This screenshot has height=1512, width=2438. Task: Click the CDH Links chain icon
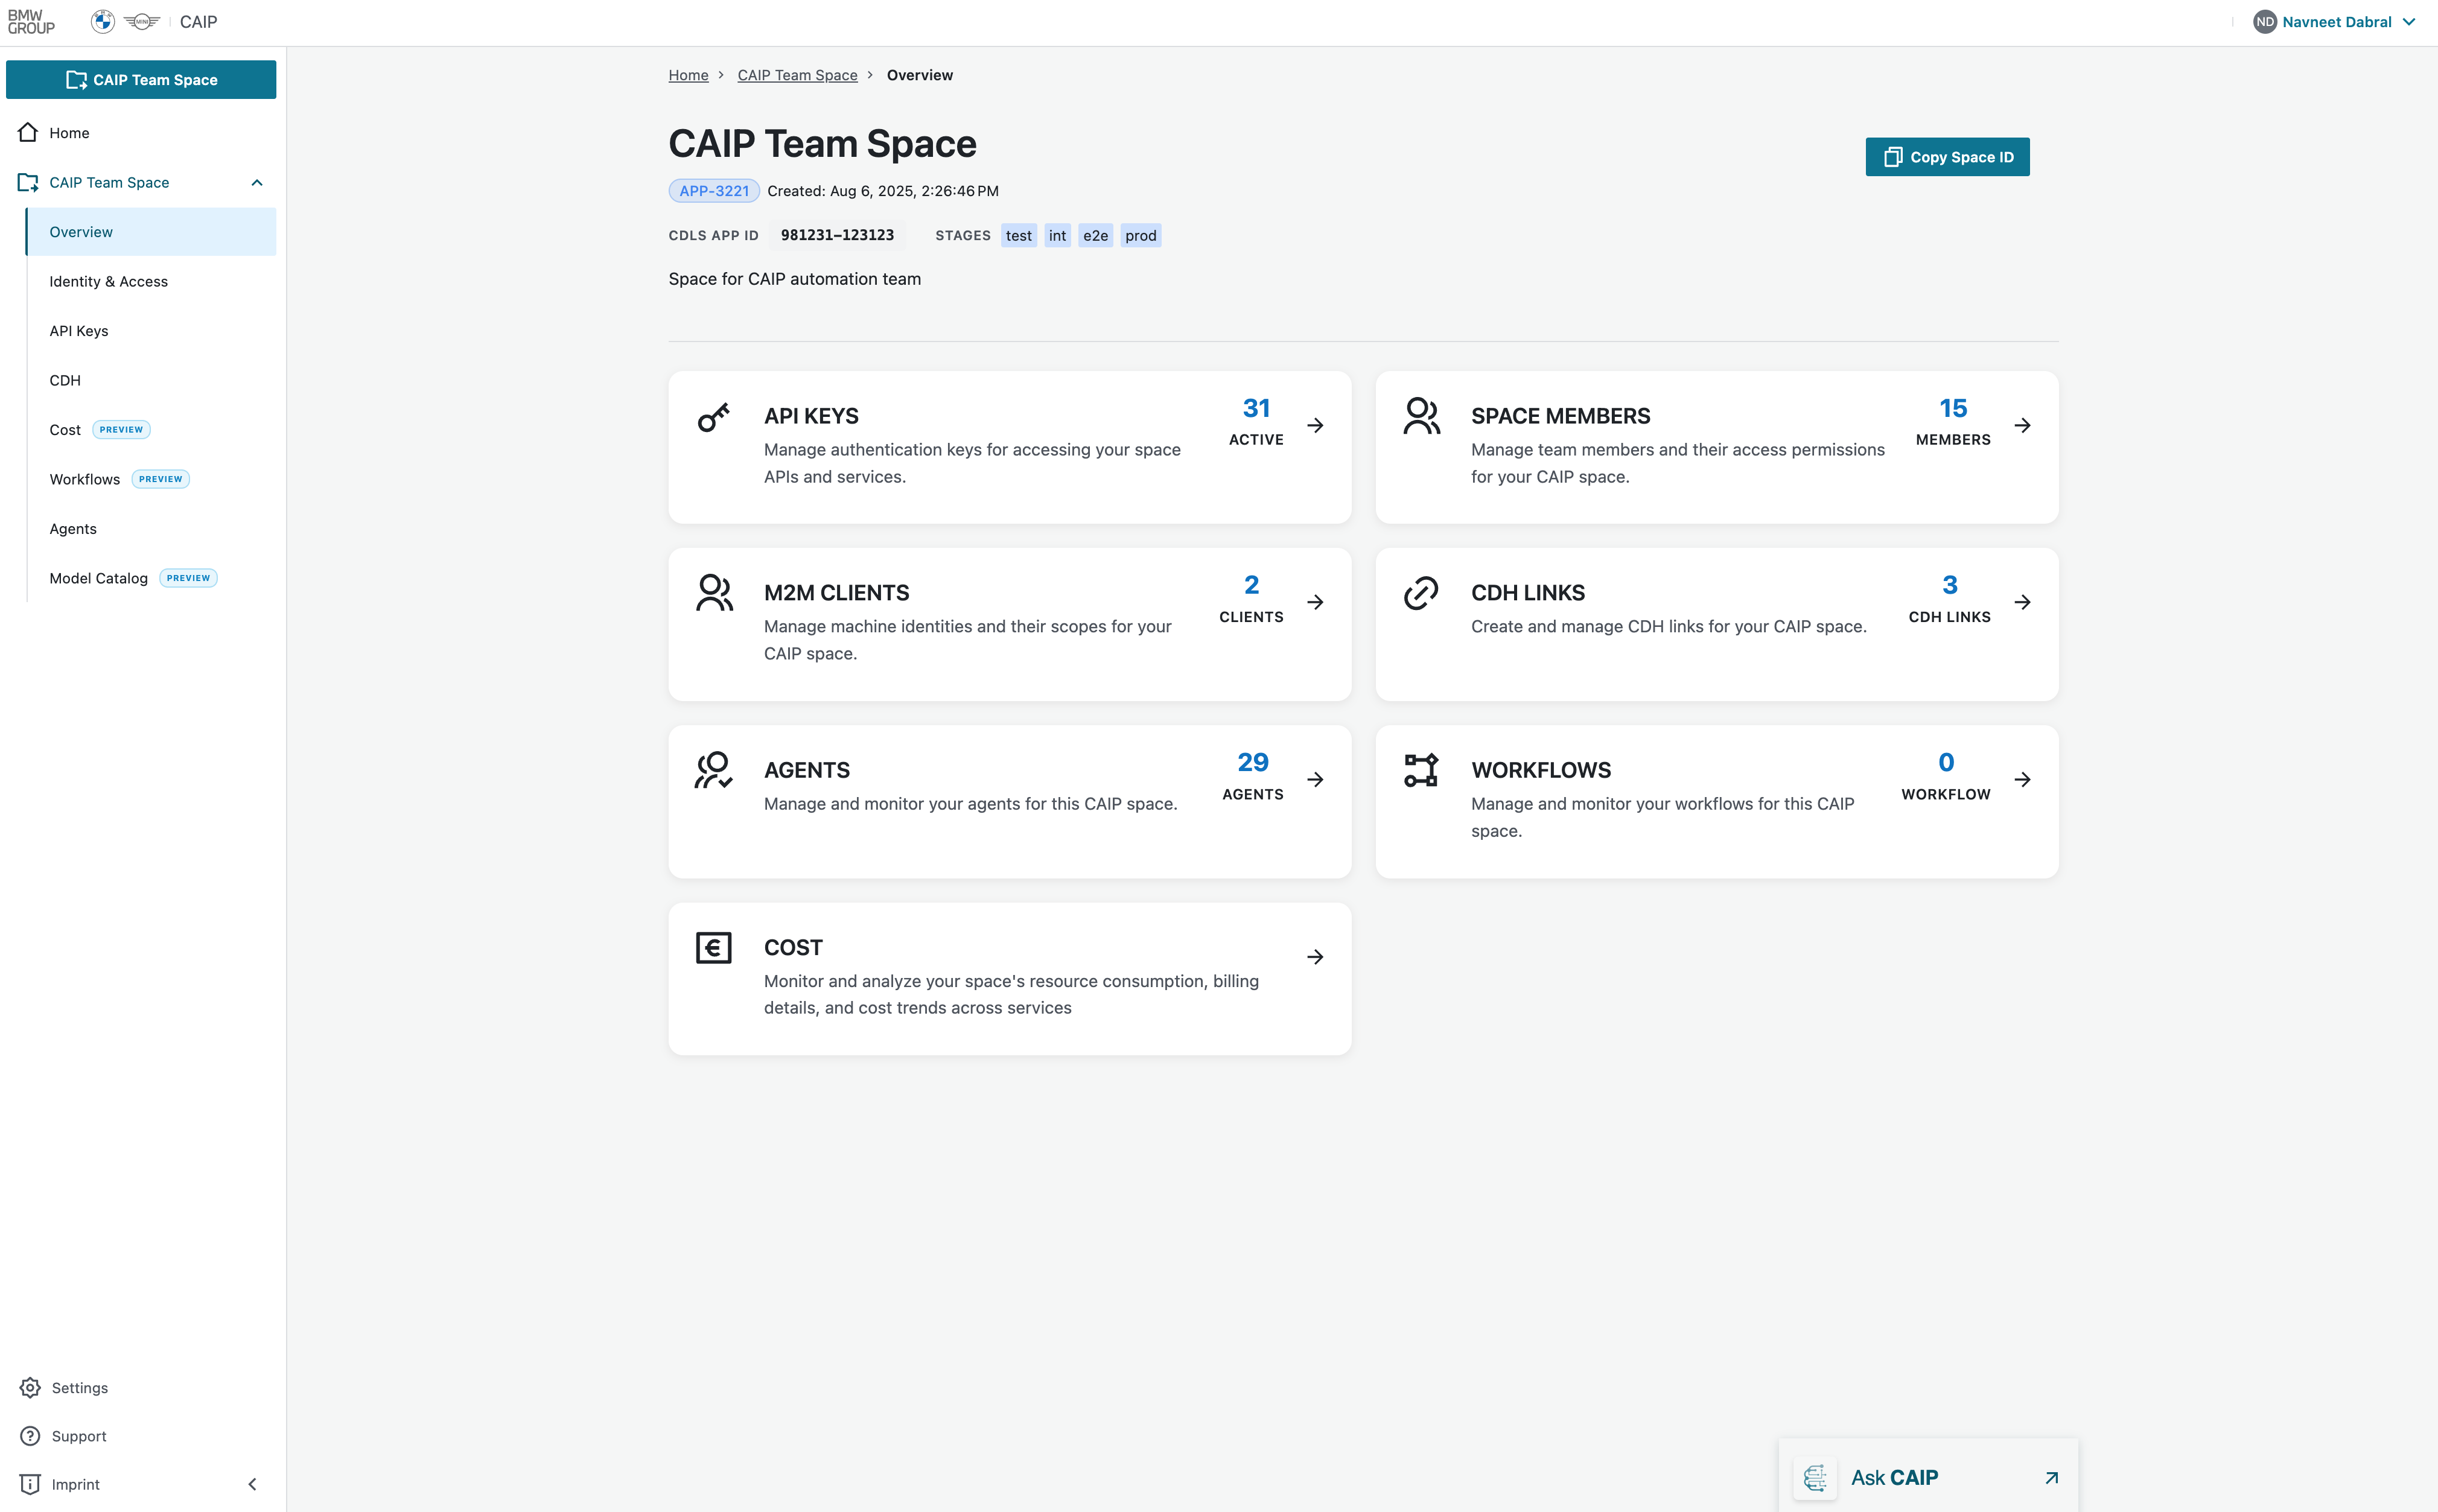pos(1421,593)
